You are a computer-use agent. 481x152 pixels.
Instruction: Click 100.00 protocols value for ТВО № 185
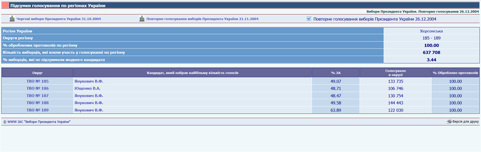[x=455, y=82]
